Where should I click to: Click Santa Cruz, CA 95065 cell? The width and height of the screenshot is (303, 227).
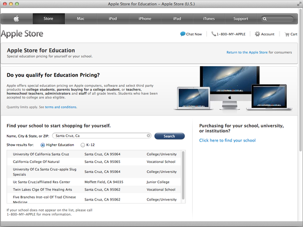click(102, 162)
